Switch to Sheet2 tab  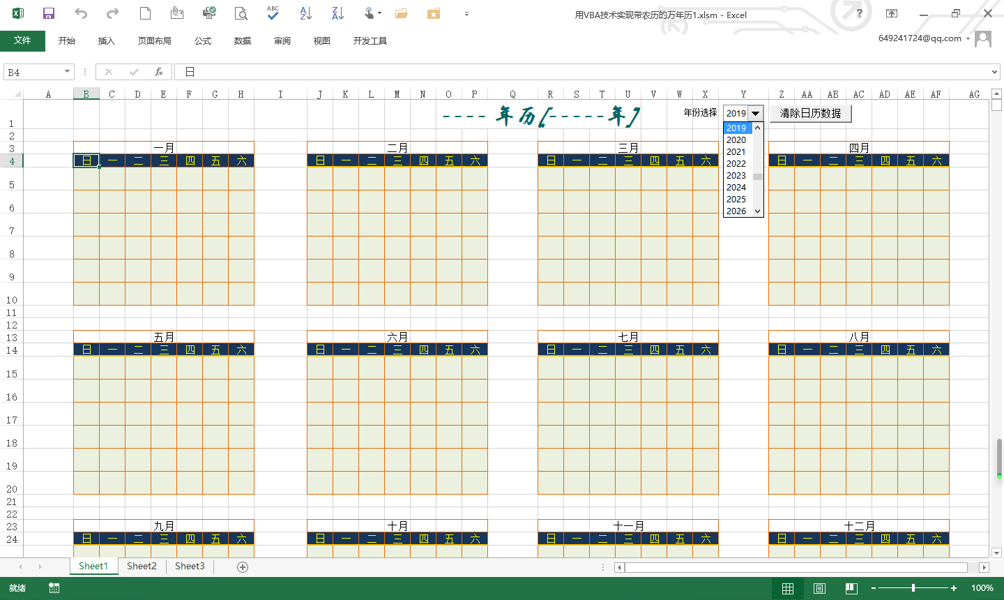point(142,567)
